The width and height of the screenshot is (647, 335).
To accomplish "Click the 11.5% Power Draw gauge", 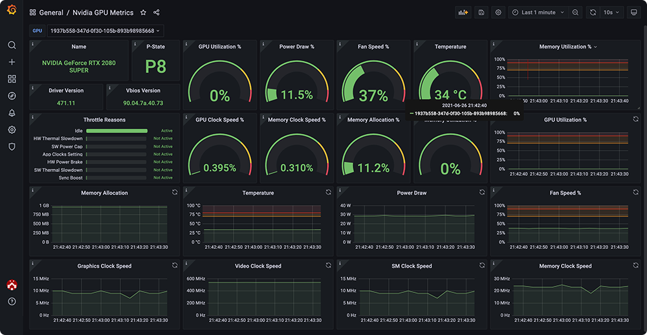I will tap(297, 83).
